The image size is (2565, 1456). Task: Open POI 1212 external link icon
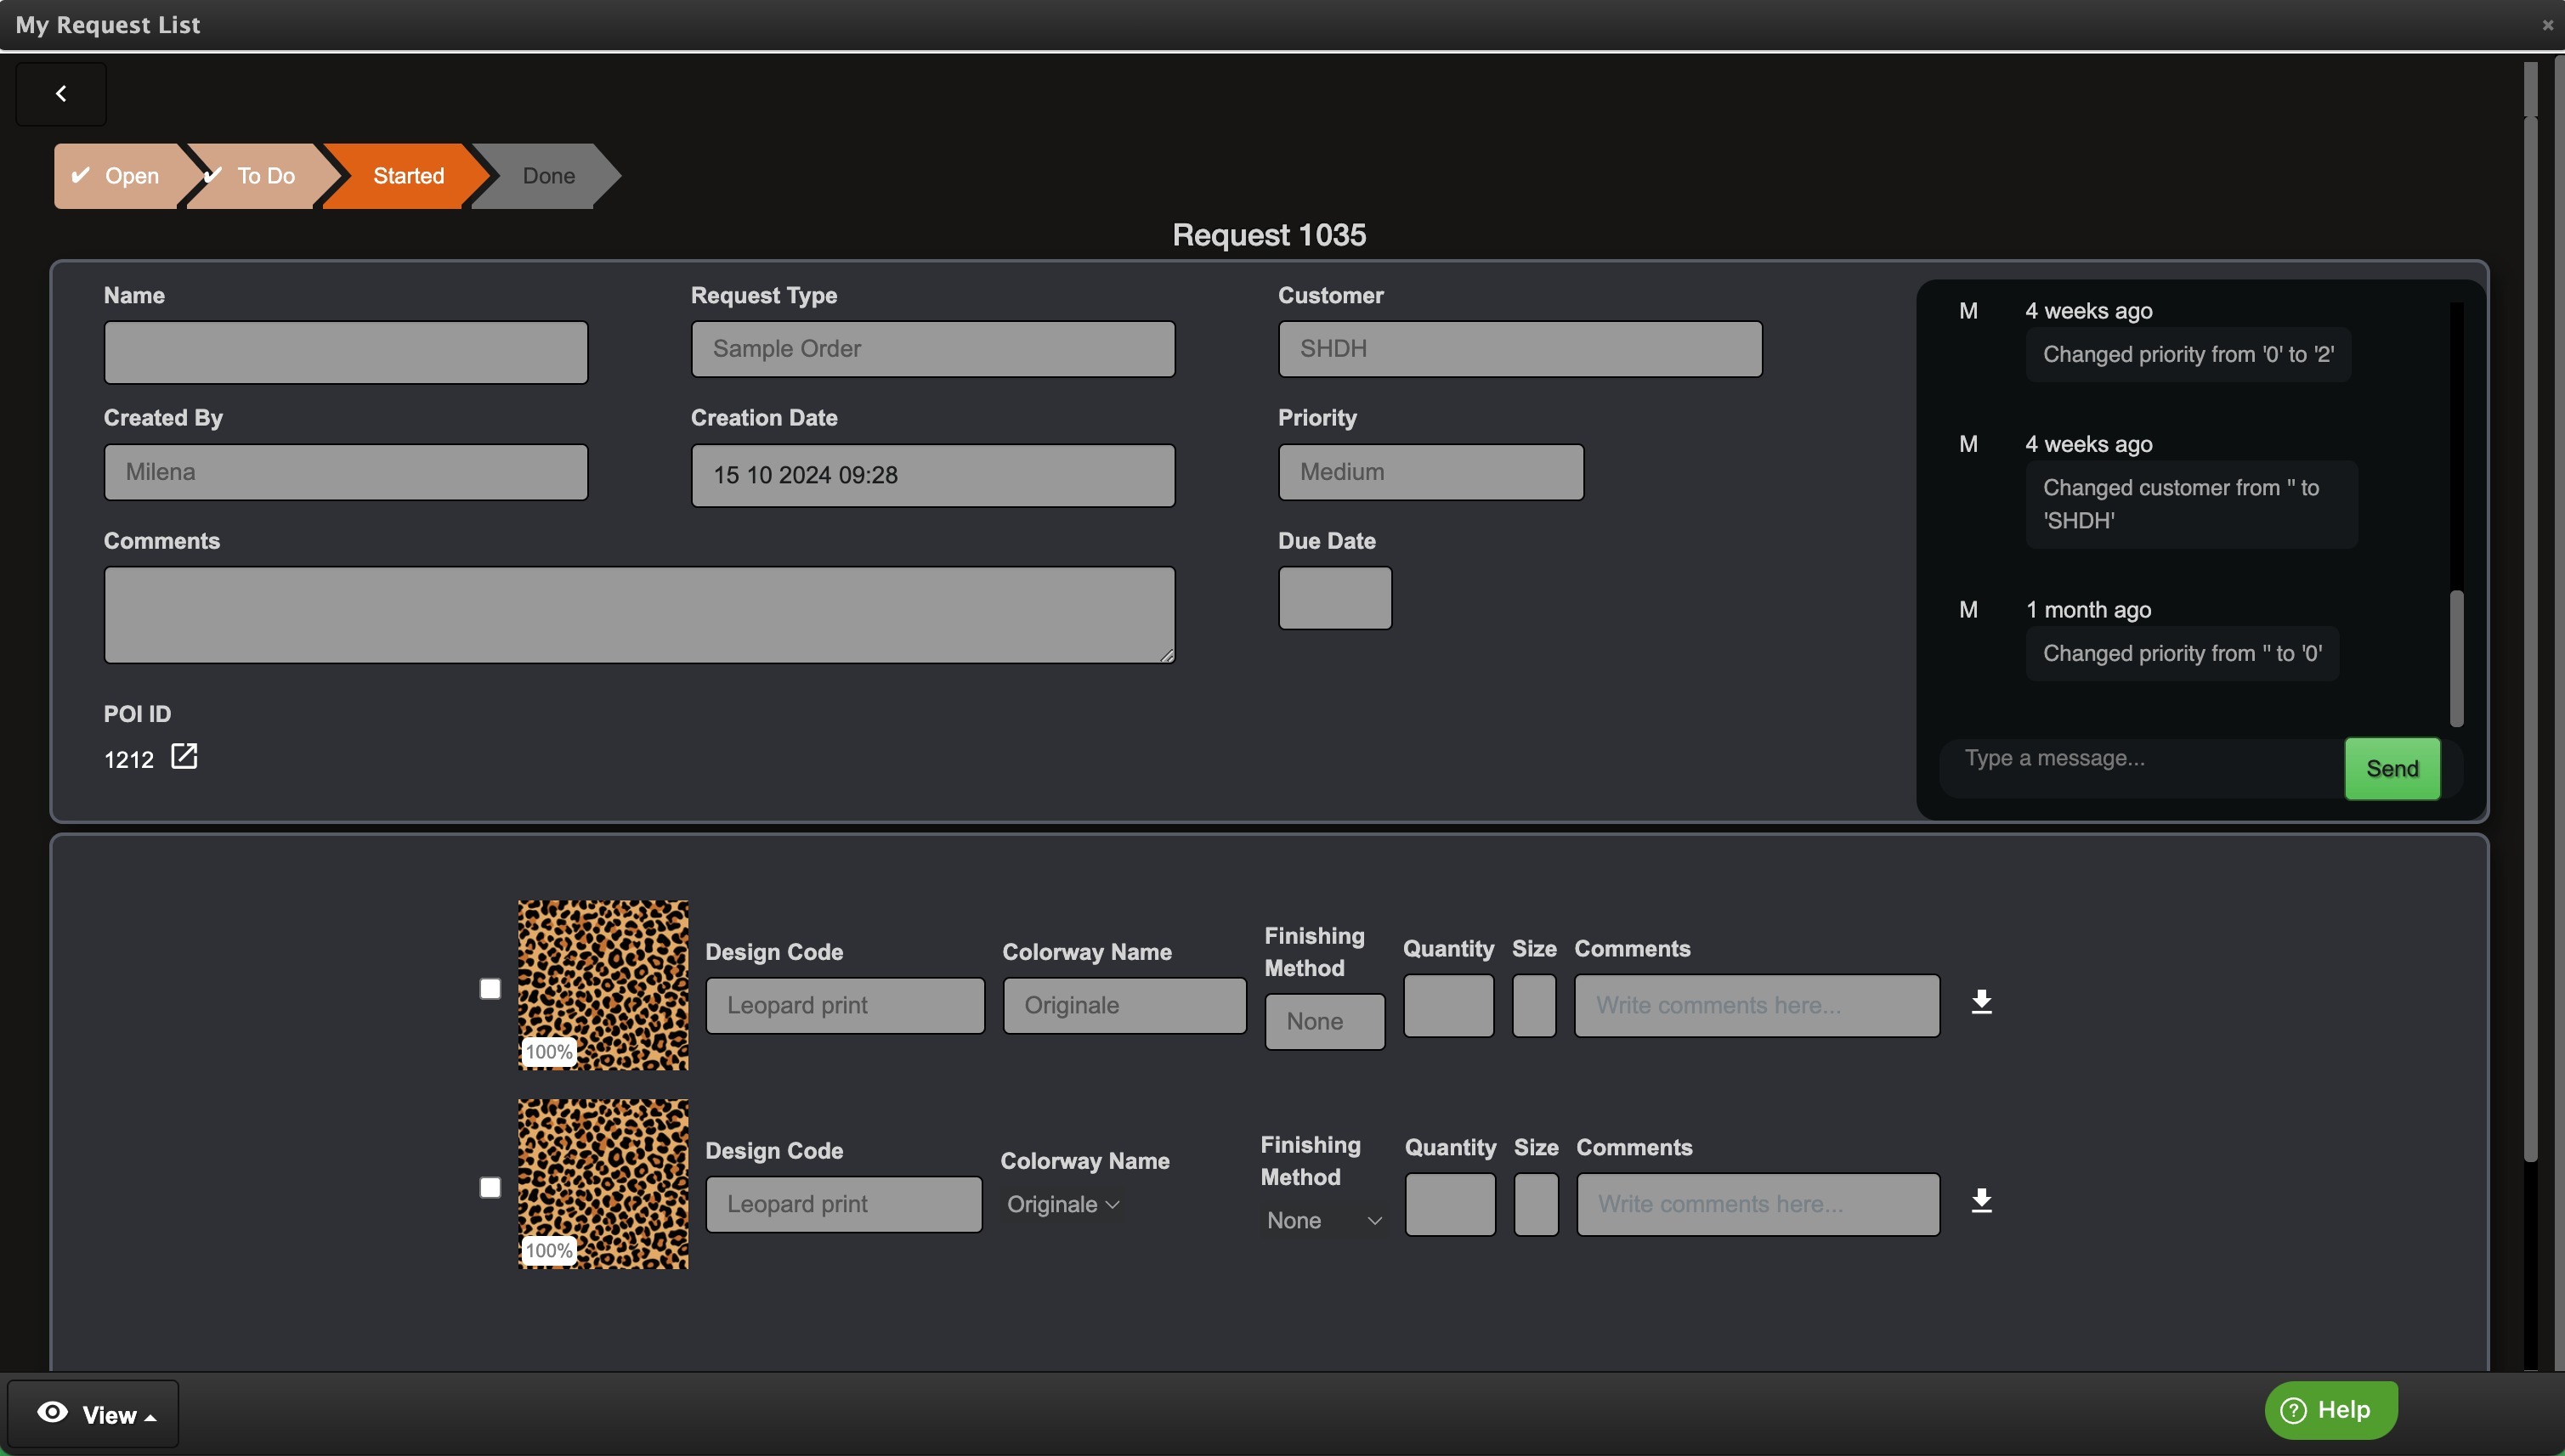click(184, 756)
